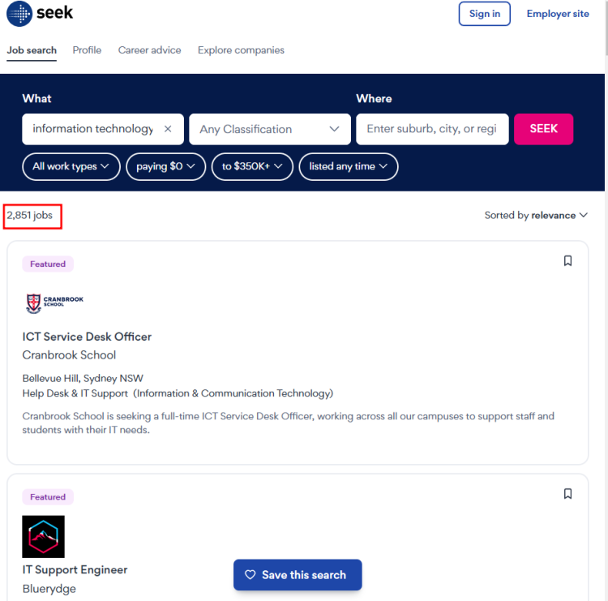The height and width of the screenshot is (601, 608).
Task: Click the Sign in button
Action: click(485, 14)
